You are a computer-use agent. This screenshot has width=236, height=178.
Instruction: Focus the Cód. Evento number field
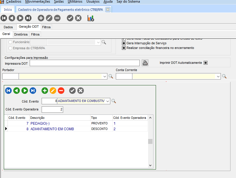tap(49, 101)
